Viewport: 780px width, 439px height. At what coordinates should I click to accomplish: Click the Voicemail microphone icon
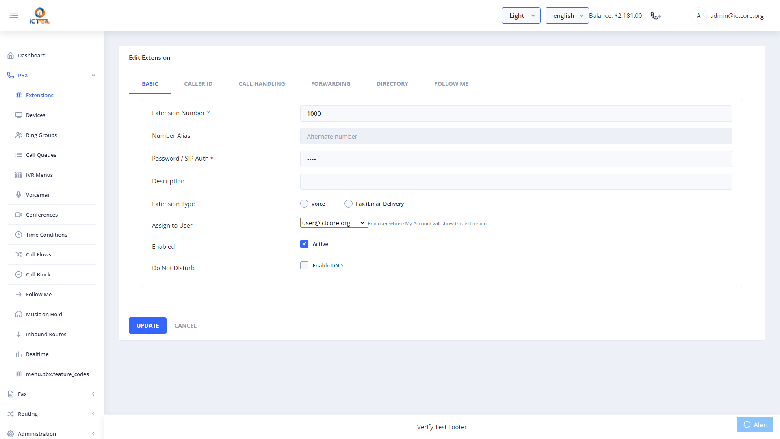[x=19, y=195]
